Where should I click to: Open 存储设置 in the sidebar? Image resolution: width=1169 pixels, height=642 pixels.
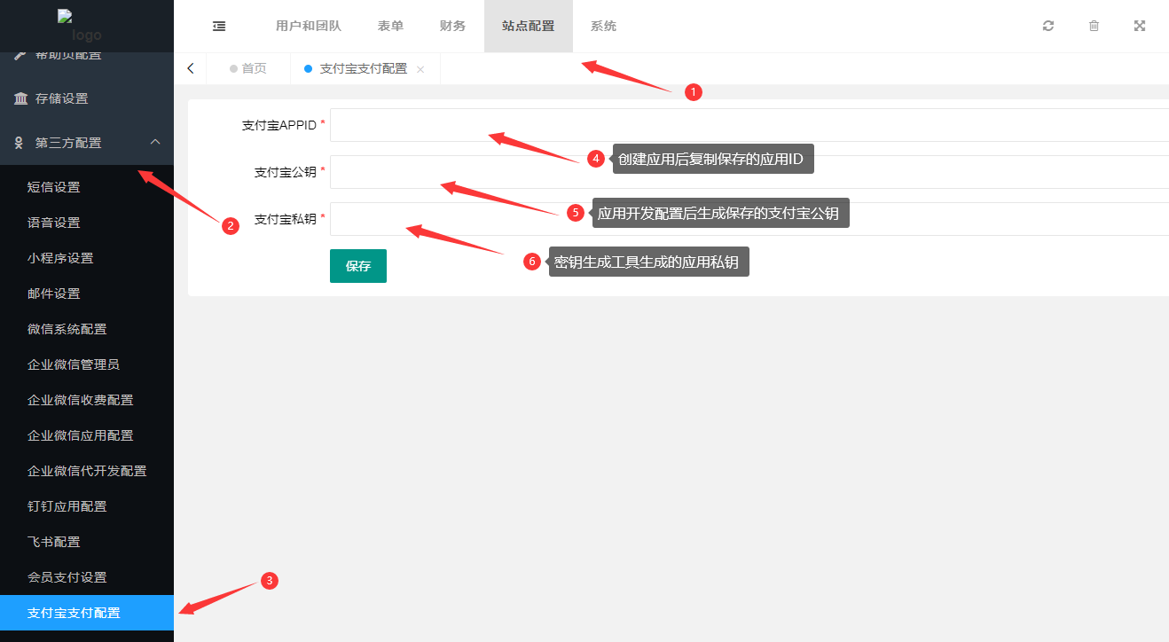(62, 98)
